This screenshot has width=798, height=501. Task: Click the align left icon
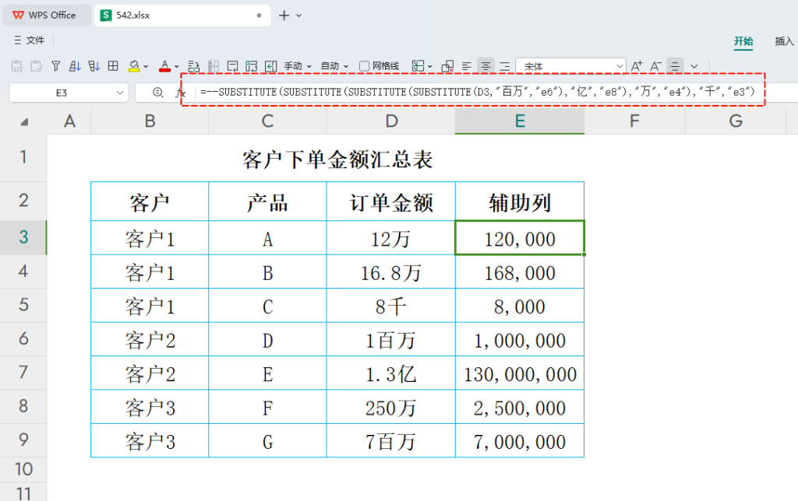[x=467, y=66]
